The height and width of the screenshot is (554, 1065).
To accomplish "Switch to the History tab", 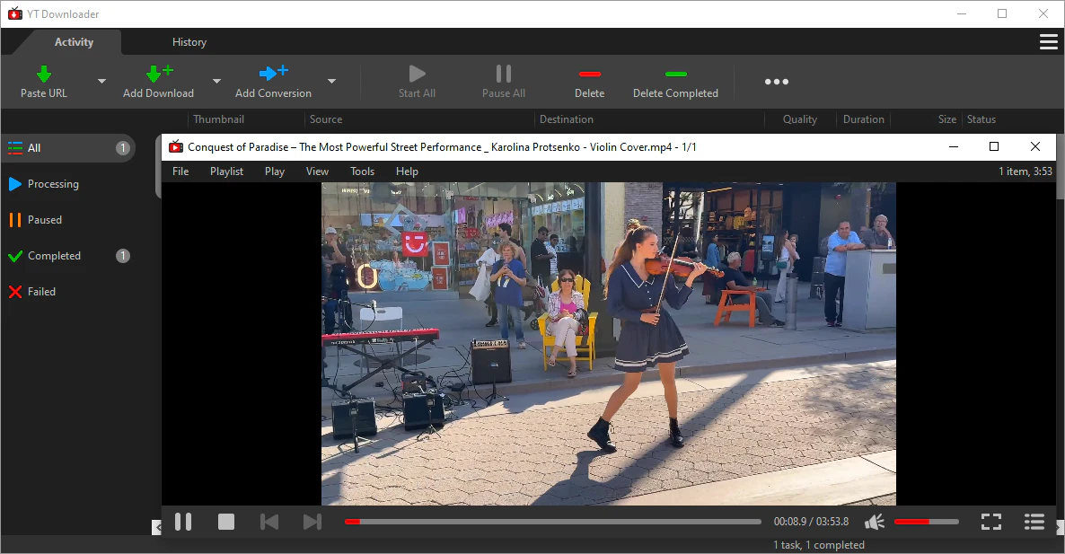I will (189, 41).
